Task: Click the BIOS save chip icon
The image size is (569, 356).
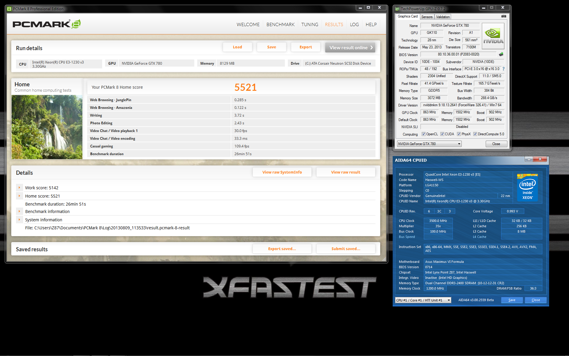Action: pyautogui.click(x=501, y=54)
